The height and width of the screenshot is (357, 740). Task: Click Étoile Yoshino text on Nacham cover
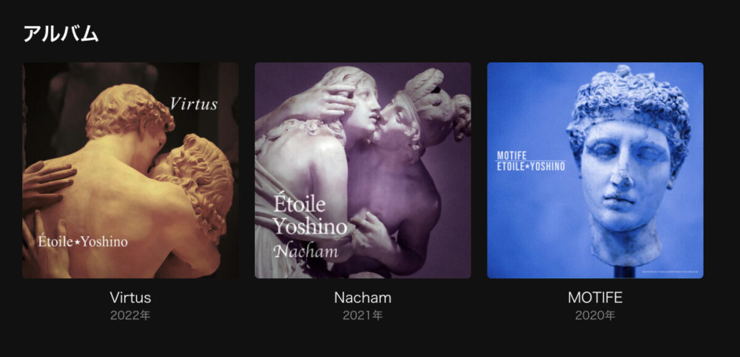coord(310,215)
